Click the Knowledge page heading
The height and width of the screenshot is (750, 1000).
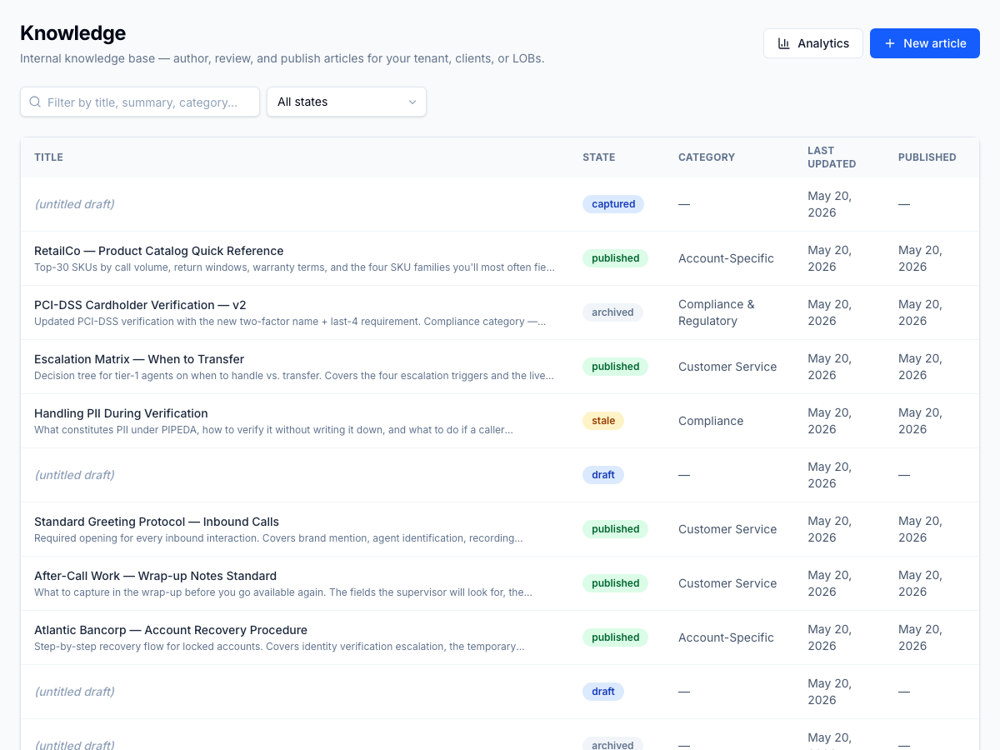point(73,33)
